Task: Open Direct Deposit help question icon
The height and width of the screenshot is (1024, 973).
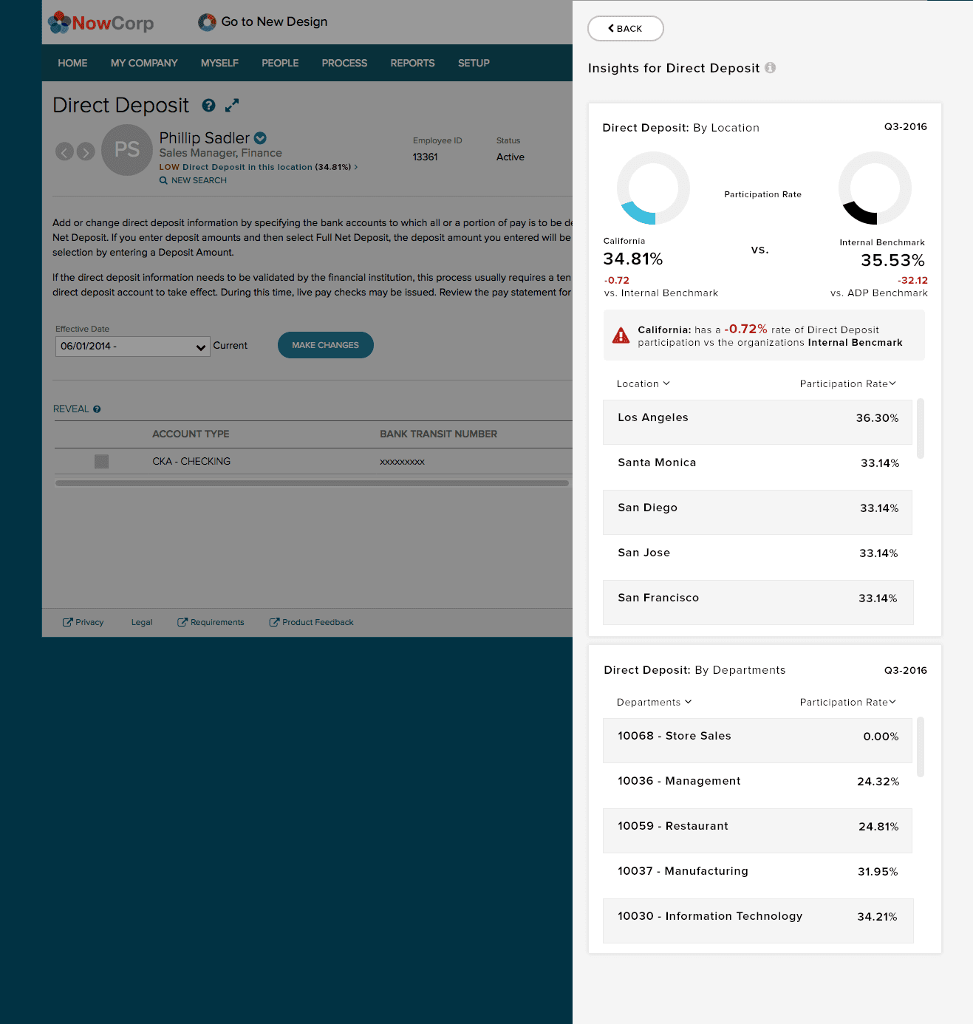Action: (209, 106)
